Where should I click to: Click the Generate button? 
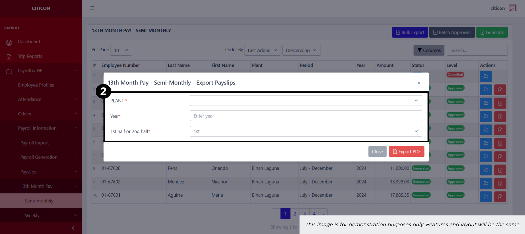point(492,32)
